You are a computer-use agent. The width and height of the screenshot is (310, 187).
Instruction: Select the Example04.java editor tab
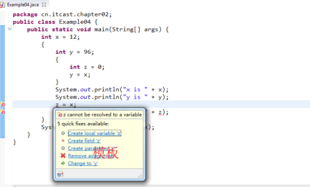tap(23, 5)
